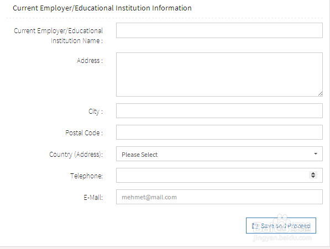Click the save icon on Save and Proceed
330x249 pixels.
coord(255,226)
